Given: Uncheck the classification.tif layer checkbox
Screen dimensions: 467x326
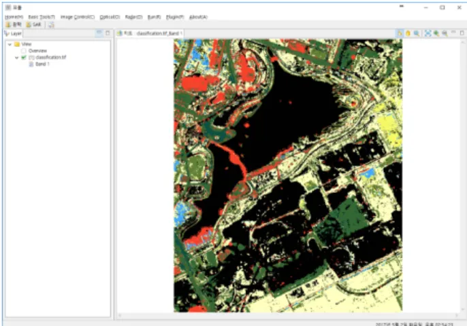Looking at the screenshot, I should 24,57.
